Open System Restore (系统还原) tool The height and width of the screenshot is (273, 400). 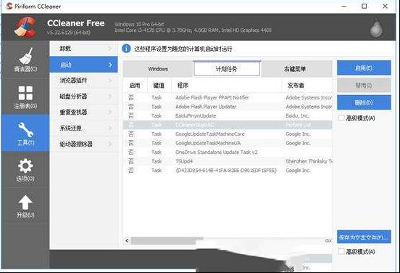coord(83,128)
